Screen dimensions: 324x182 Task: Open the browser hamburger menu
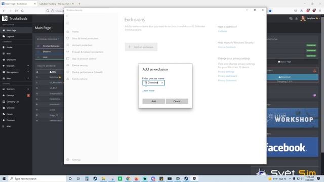(320, 11)
